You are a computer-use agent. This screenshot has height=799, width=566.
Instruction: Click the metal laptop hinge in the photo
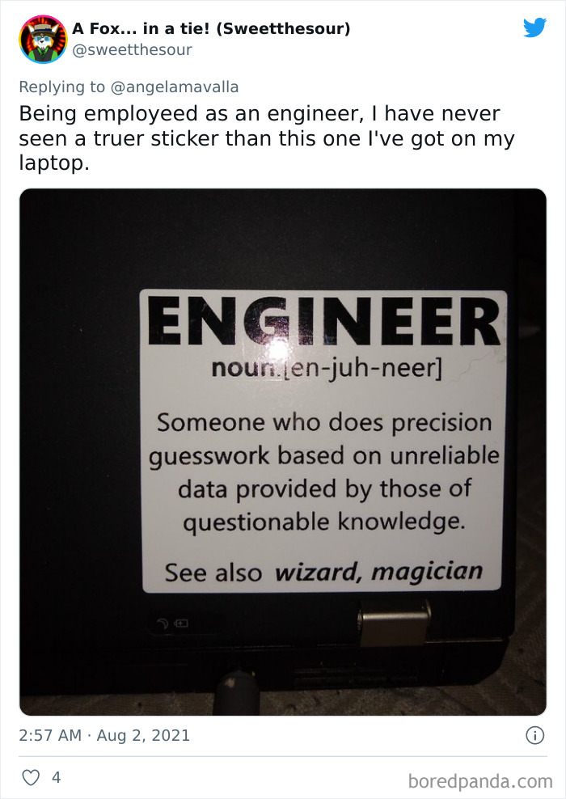click(x=394, y=622)
